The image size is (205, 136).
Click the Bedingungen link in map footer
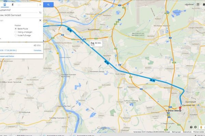[x=176, y=132]
